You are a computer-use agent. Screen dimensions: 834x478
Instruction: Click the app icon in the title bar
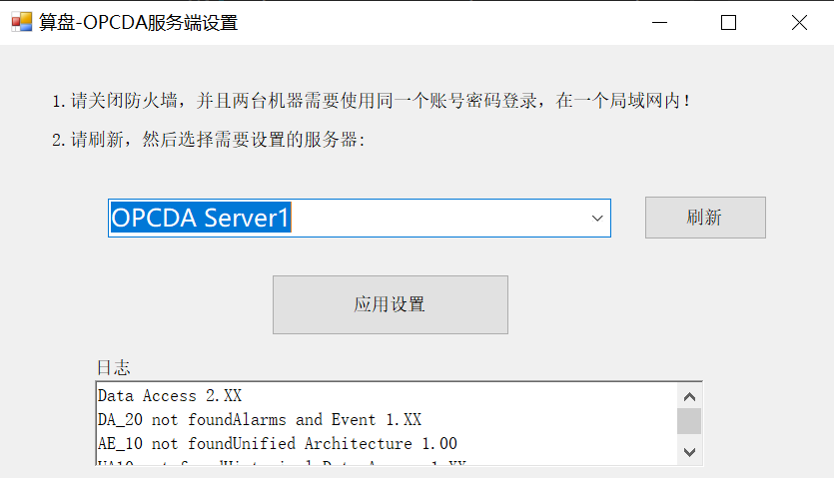pyautogui.click(x=20, y=22)
